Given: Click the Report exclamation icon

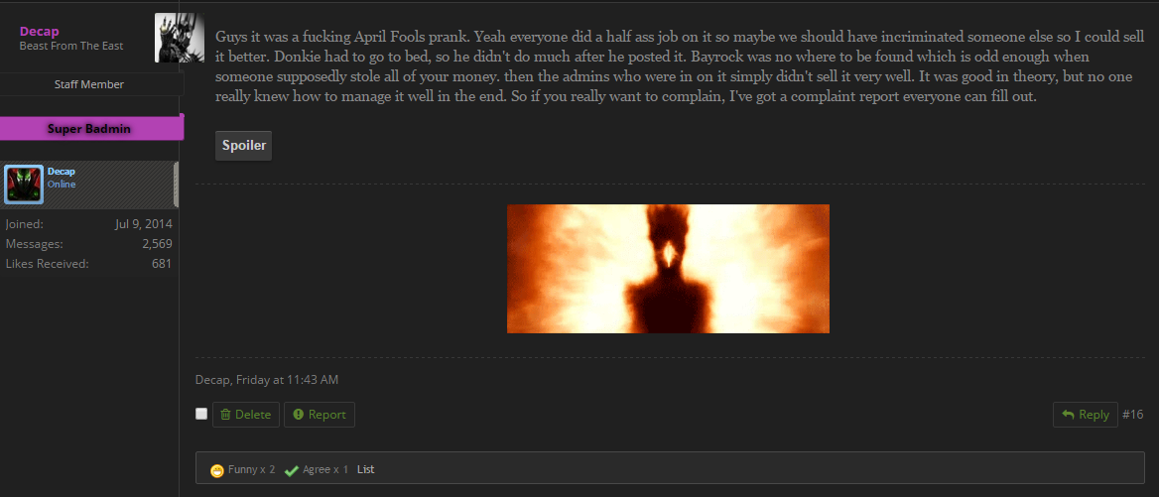Looking at the screenshot, I should (299, 415).
